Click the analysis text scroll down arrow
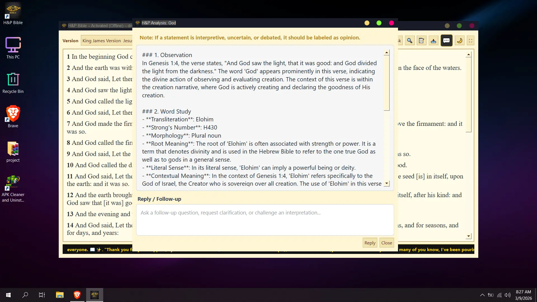The image size is (537, 302). pyautogui.click(x=387, y=183)
